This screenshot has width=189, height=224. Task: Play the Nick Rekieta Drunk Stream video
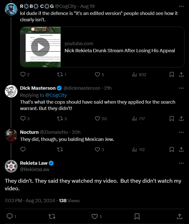click(40, 47)
